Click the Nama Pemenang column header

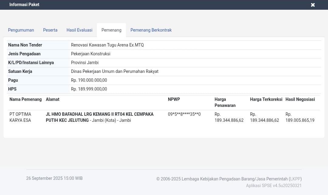[26, 99]
